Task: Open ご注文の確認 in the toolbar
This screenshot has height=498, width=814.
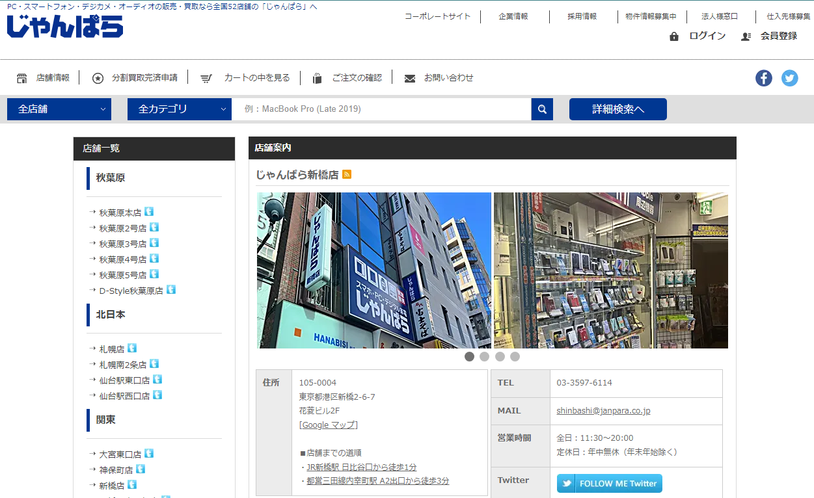Action: click(x=357, y=78)
